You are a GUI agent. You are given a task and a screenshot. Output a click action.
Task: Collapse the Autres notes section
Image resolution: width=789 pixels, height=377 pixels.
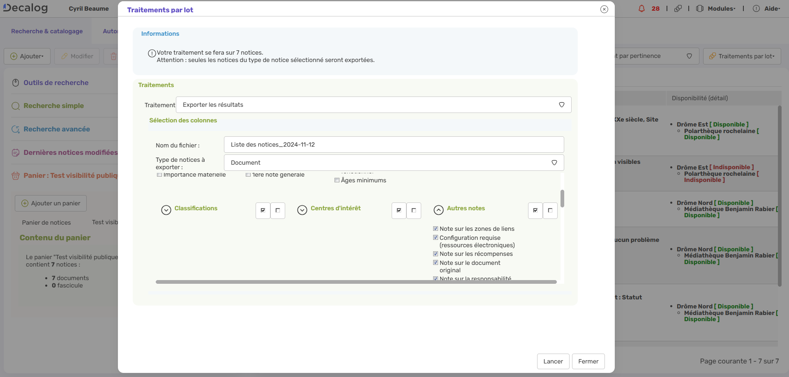438,210
